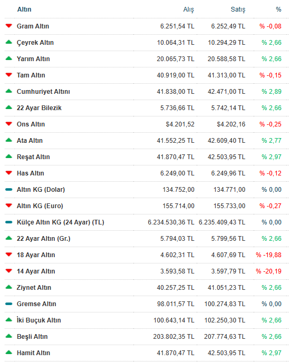Open Külçe Altın KG (24 Ayar) (TL)

coord(61,222)
